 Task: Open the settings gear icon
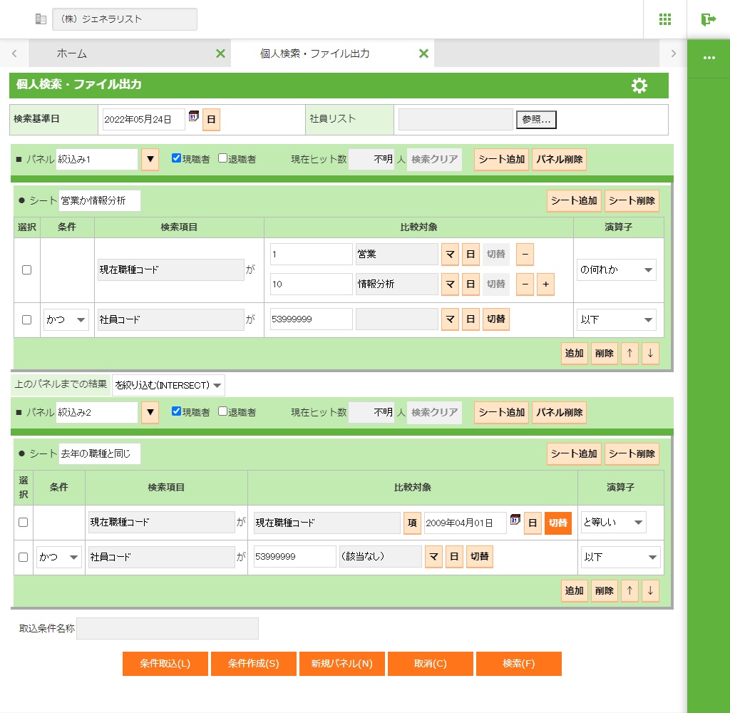pyautogui.click(x=639, y=86)
